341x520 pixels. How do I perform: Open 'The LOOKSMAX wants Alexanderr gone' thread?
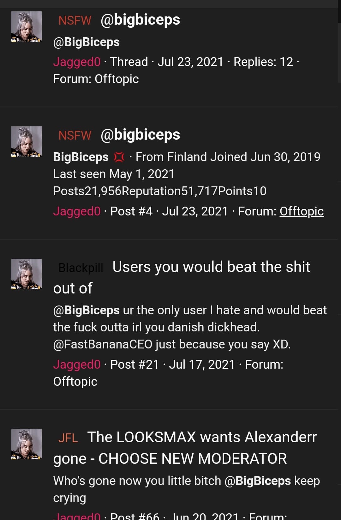pyautogui.click(x=185, y=448)
